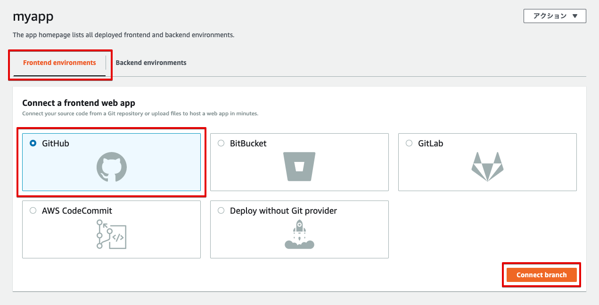Click the BitBucket bucket logo

pyautogui.click(x=299, y=167)
